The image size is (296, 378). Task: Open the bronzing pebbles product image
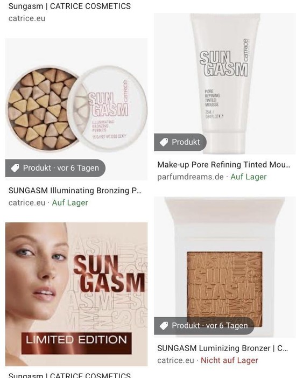(76, 109)
